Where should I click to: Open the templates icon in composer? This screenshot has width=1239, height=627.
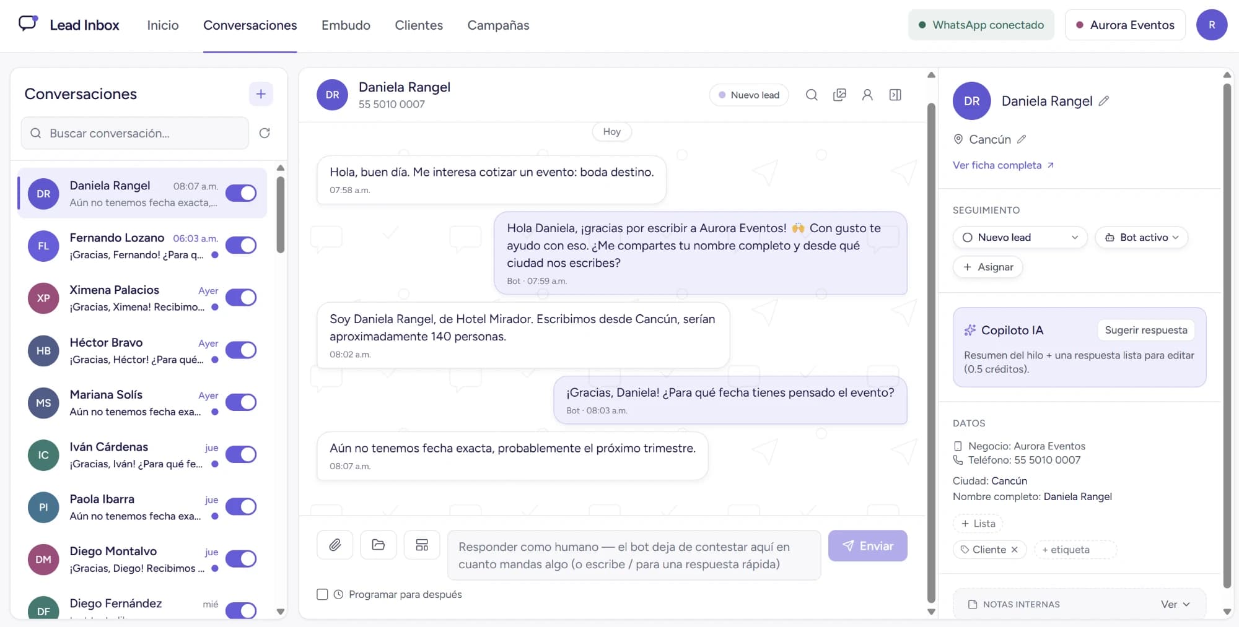click(x=422, y=545)
